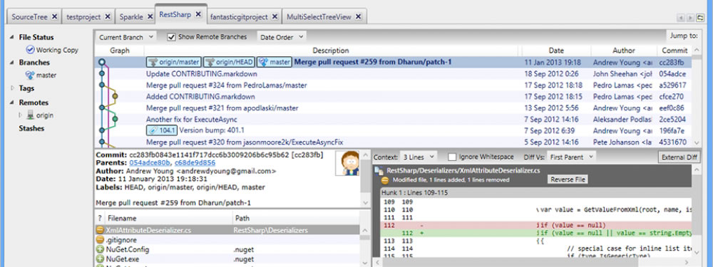
Task: Select .gitignore in file list
Action: 227,240
